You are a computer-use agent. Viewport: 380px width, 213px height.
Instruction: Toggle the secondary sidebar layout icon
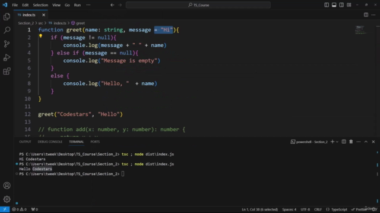point(341,5)
